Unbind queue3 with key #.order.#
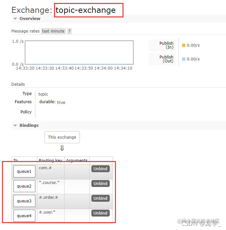This screenshot has width=226, height=230. coord(101,198)
